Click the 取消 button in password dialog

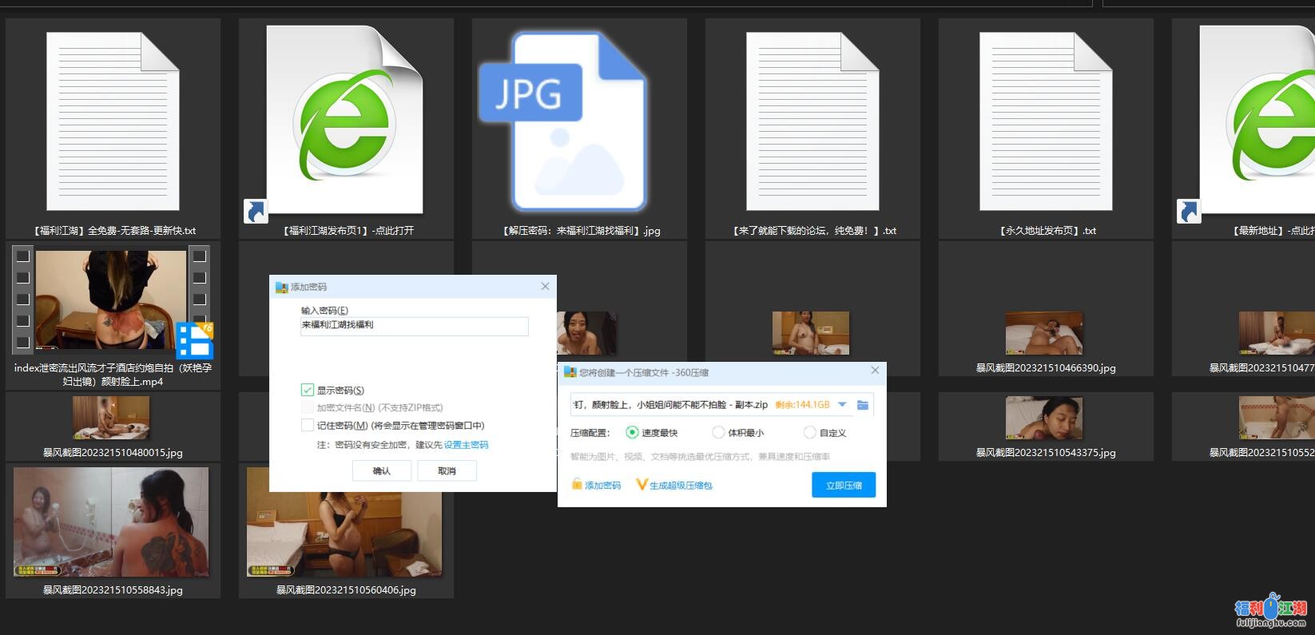(447, 471)
